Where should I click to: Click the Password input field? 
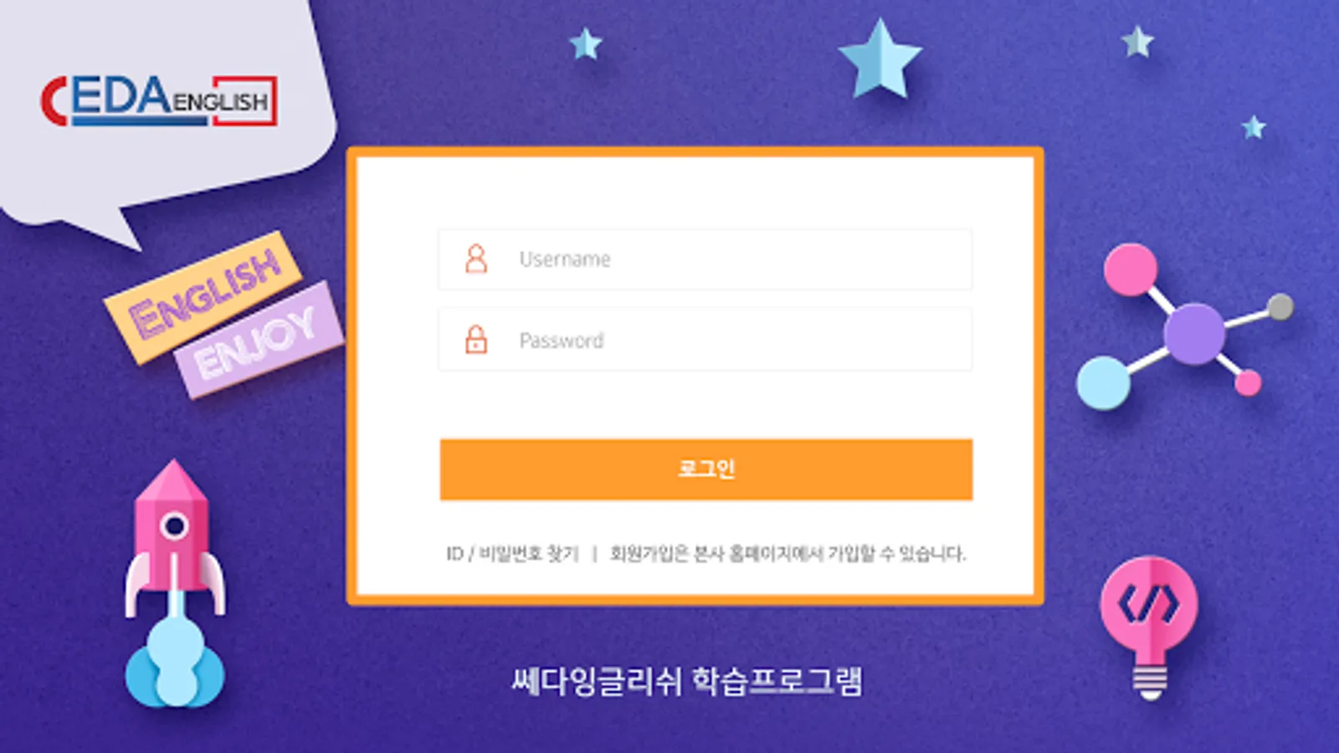(705, 340)
